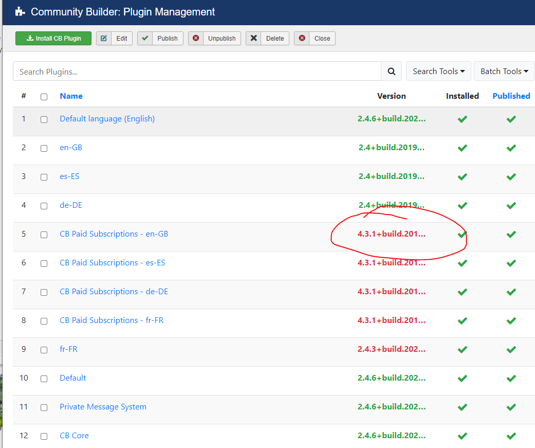Click version 2.4.6+build.202... of CB Core
This screenshot has height=448, width=535.
click(x=391, y=435)
